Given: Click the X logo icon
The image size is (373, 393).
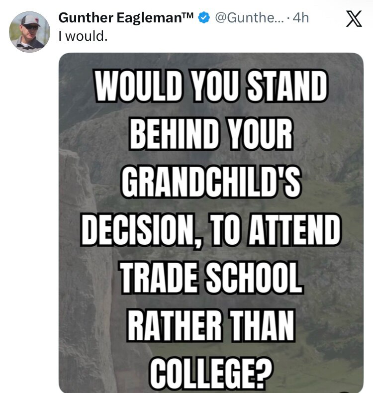Looking at the screenshot, I should [x=354, y=19].
